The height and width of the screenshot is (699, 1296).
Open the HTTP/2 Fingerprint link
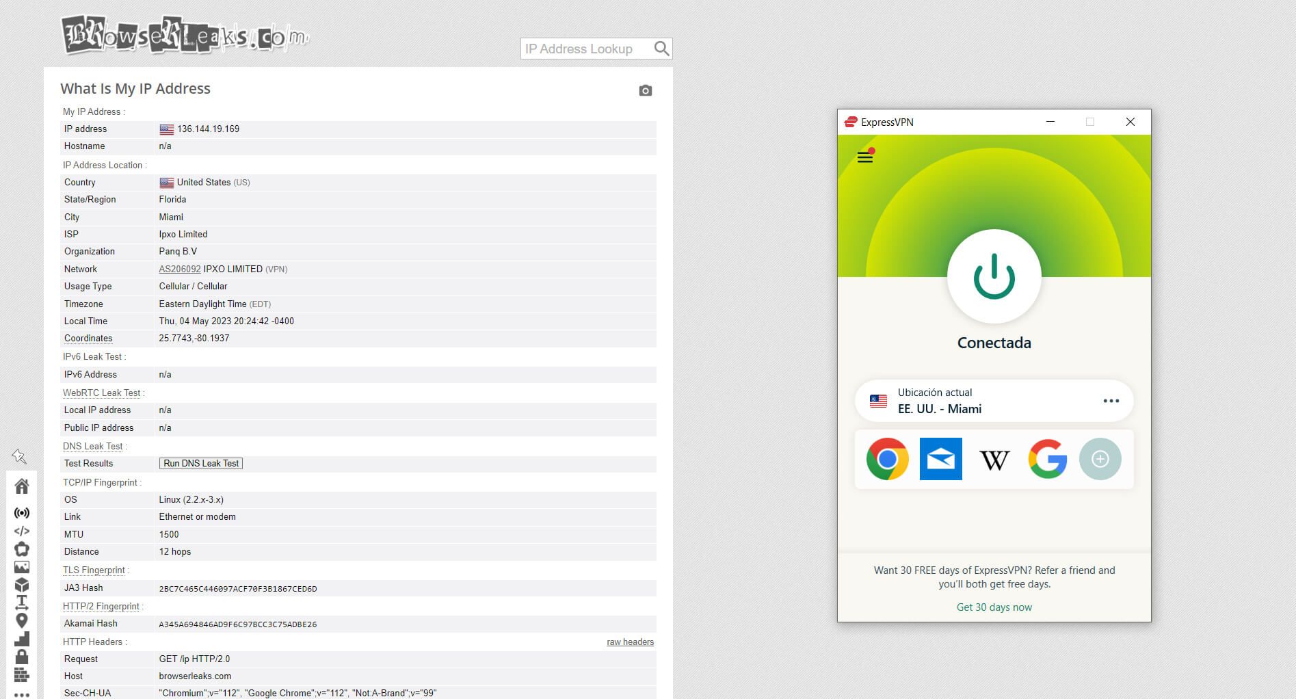(x=101, y=606)
